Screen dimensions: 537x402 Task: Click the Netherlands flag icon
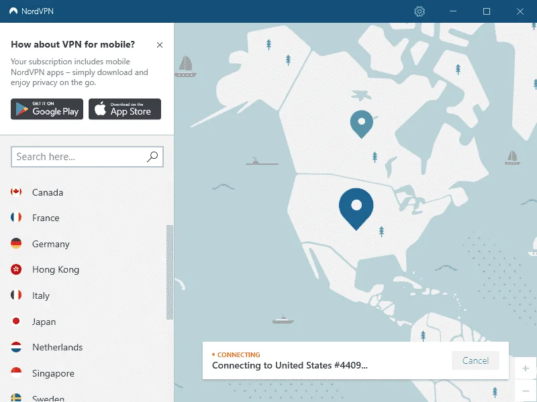point(16,347)
